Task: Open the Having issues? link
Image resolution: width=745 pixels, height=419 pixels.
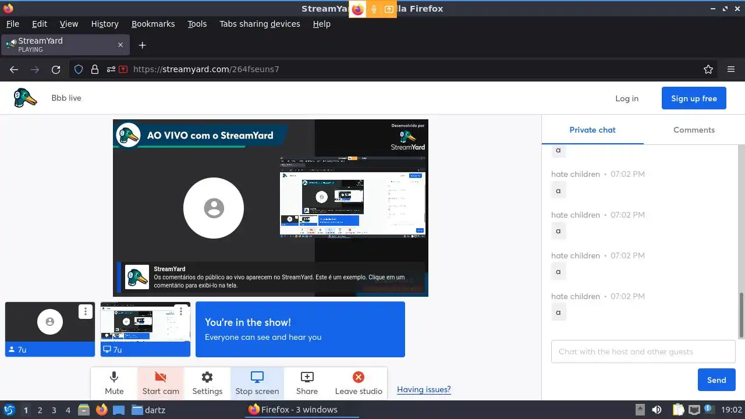Action: click(424, 389)
